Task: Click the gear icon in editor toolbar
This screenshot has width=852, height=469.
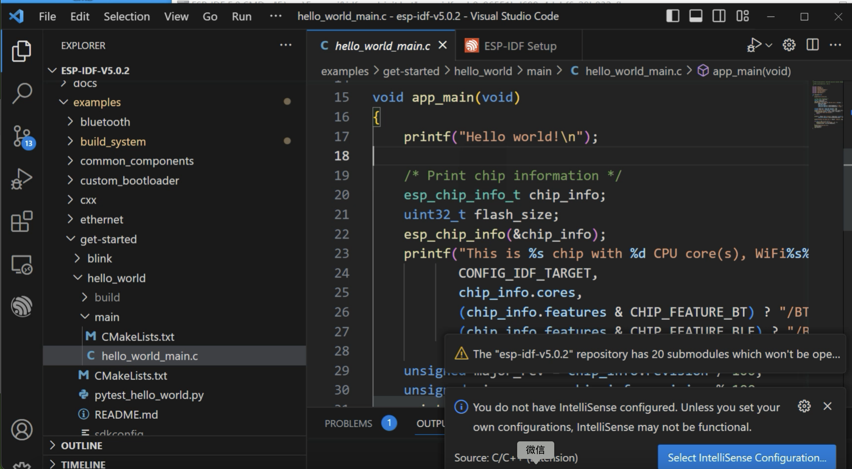Action: pos(789,45)
